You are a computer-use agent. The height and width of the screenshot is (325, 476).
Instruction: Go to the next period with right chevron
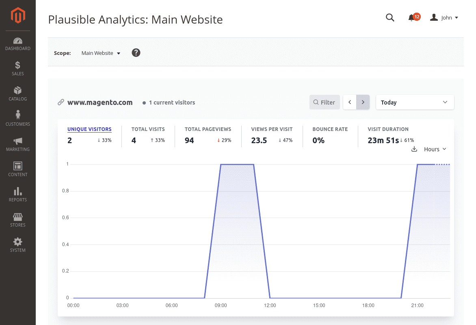click(363, 102)
